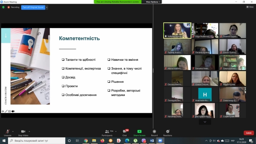Image resolution: width=256 pixels, height=144 pixels.
Task: Expand the caret next to Participants
Action: coord(116,131)
